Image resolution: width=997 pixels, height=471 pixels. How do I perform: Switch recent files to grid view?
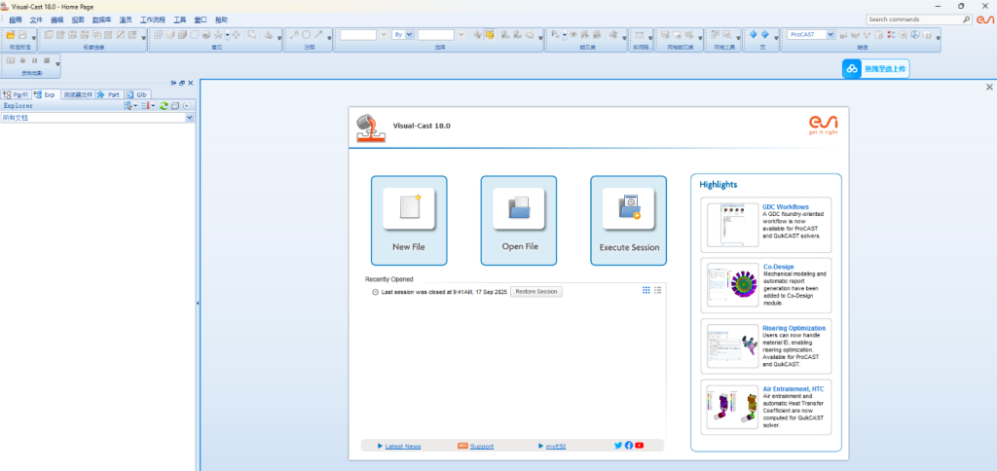(646, 290)
